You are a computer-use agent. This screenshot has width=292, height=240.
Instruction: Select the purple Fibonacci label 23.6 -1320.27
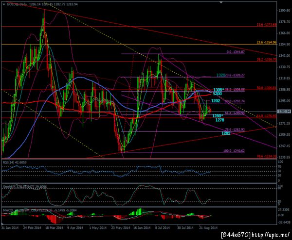[235, 75]
